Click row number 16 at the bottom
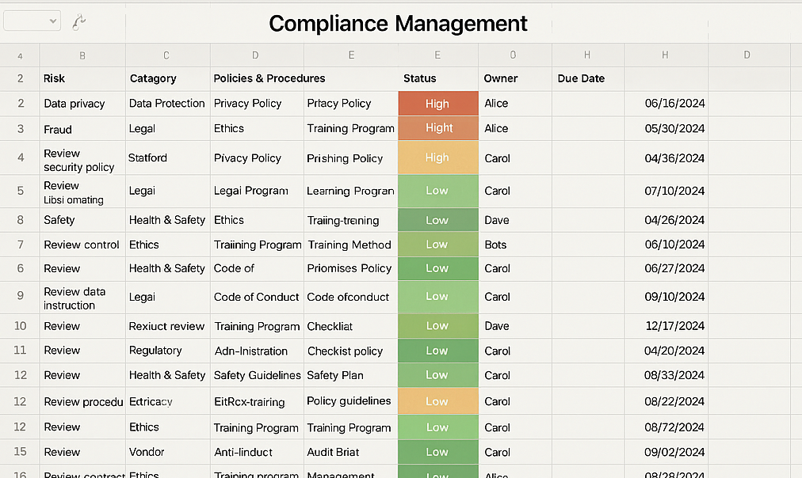 coord(19,473)
